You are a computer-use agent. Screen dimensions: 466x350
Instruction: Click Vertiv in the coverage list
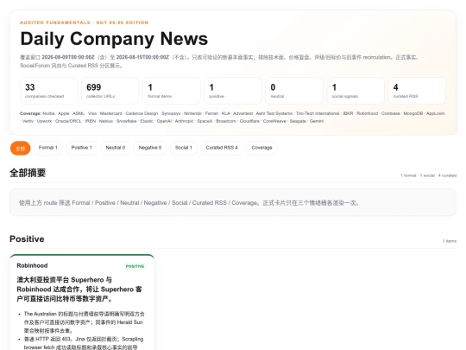pyautogui.click(x=28, y=121)
